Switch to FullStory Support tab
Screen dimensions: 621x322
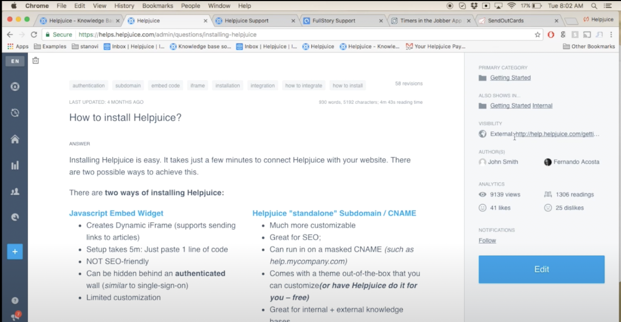point(334,21)
